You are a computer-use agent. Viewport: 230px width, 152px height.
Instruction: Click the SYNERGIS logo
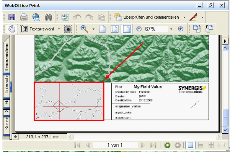pos(192,89)
